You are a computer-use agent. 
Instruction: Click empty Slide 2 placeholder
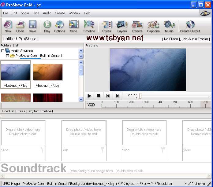tap(84, 140)
